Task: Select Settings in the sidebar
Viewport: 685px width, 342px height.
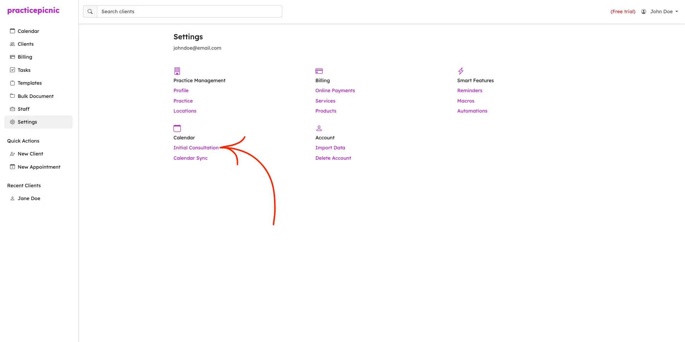Action: [x=38, y=122]
